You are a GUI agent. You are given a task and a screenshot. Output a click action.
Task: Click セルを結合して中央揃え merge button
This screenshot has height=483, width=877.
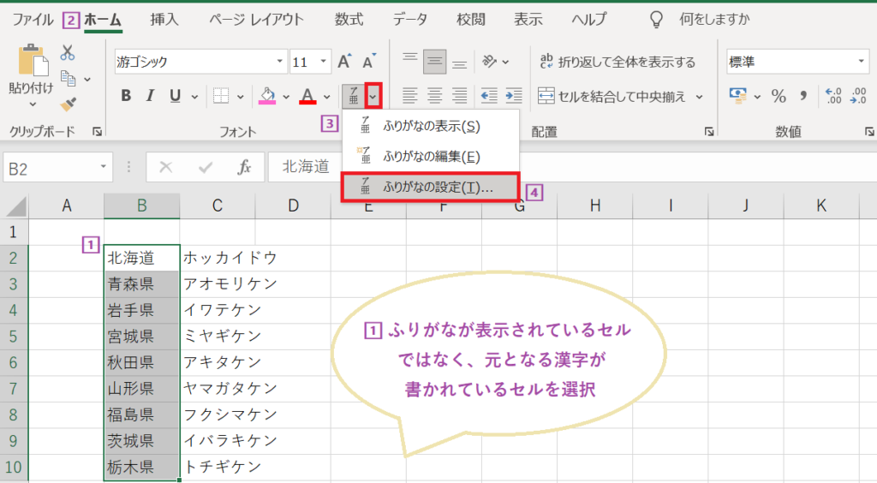tap(612, 97)
